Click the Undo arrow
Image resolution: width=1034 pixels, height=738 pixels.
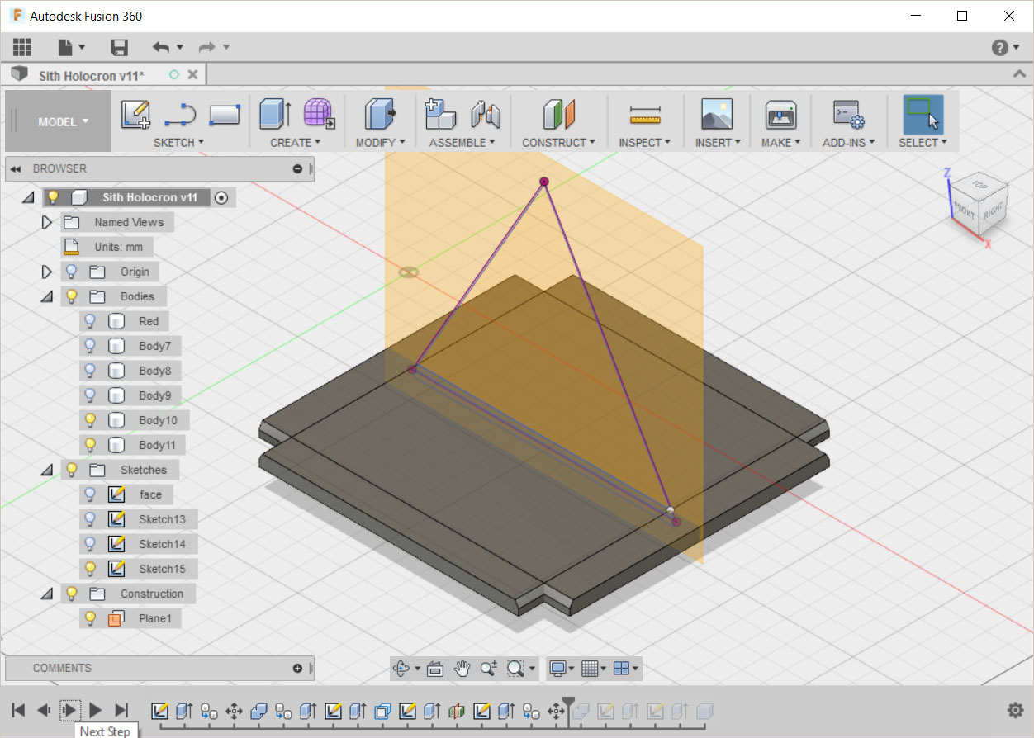point(161,47)
